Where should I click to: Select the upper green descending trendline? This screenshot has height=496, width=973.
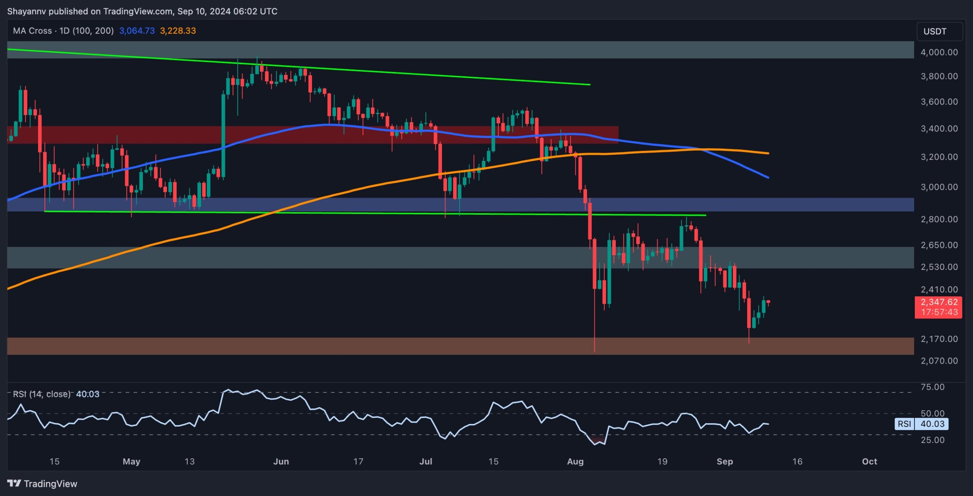456,77
